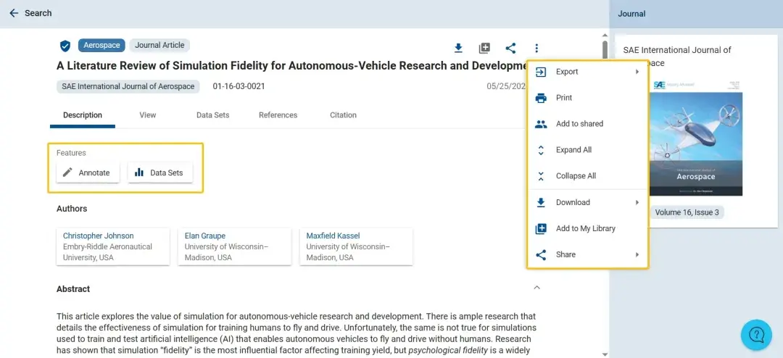Switch to the References tab
The height and width of the screenshot is (358, 783).
click(x=278, y=115)
